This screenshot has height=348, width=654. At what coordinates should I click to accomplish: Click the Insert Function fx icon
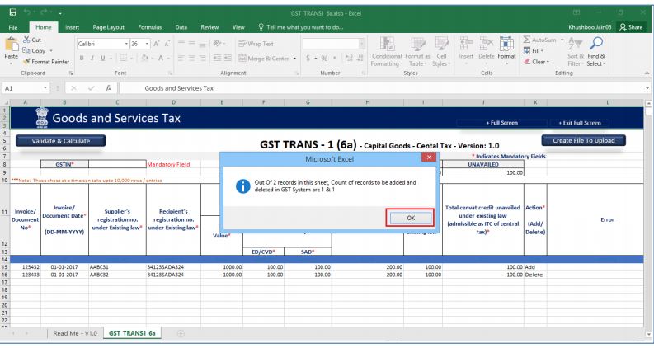pos(108,88)
